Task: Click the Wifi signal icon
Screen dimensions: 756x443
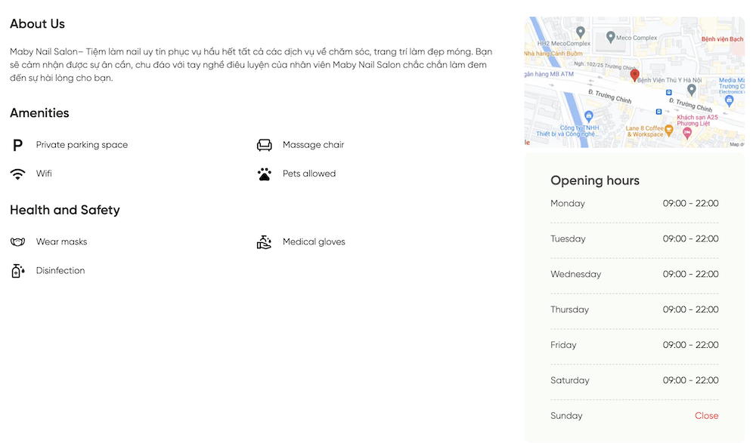Action: click(x=18, y=174)
